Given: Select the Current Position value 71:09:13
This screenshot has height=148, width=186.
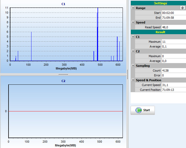Looking at the screenshot, I should (174, 90).
